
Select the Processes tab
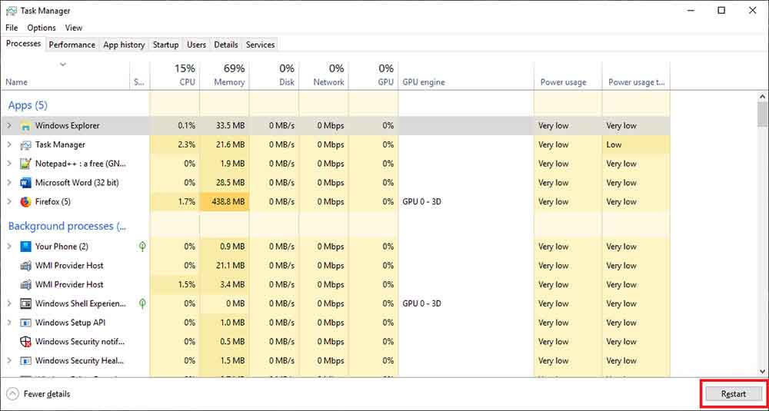pyautogui.click(x=24, y=44)
